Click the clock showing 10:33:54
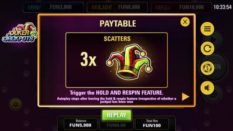 [x=223, y=7]
